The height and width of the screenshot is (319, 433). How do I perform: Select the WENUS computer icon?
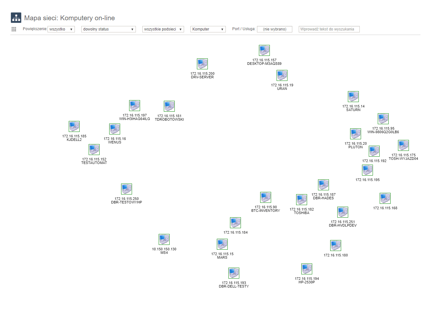(x=115, y=129)
